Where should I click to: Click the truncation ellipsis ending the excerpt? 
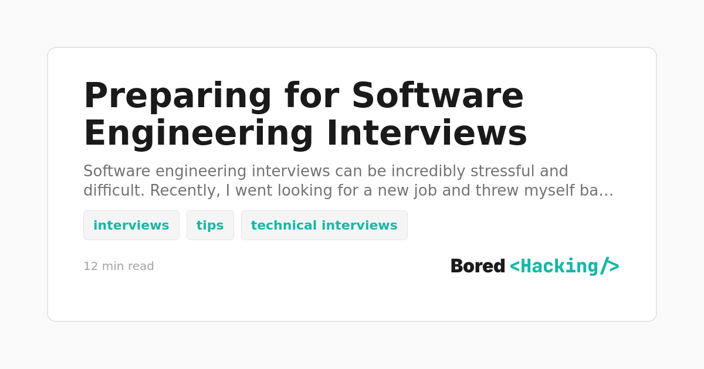point(607,192)
